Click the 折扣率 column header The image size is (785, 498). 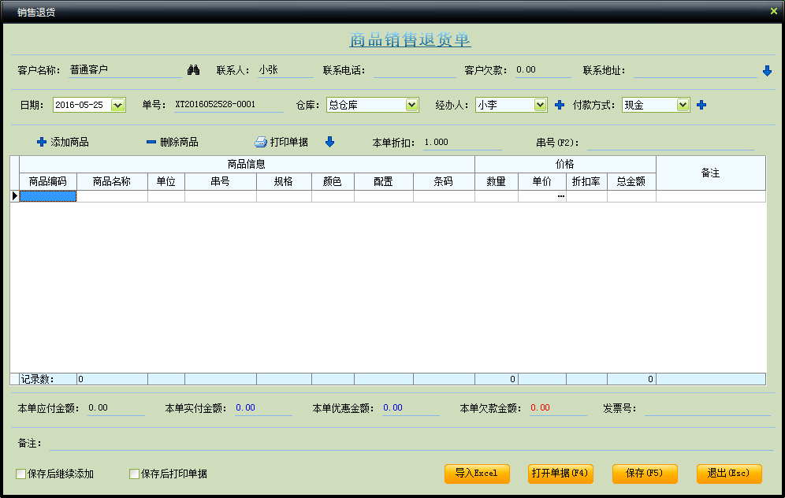586,181
